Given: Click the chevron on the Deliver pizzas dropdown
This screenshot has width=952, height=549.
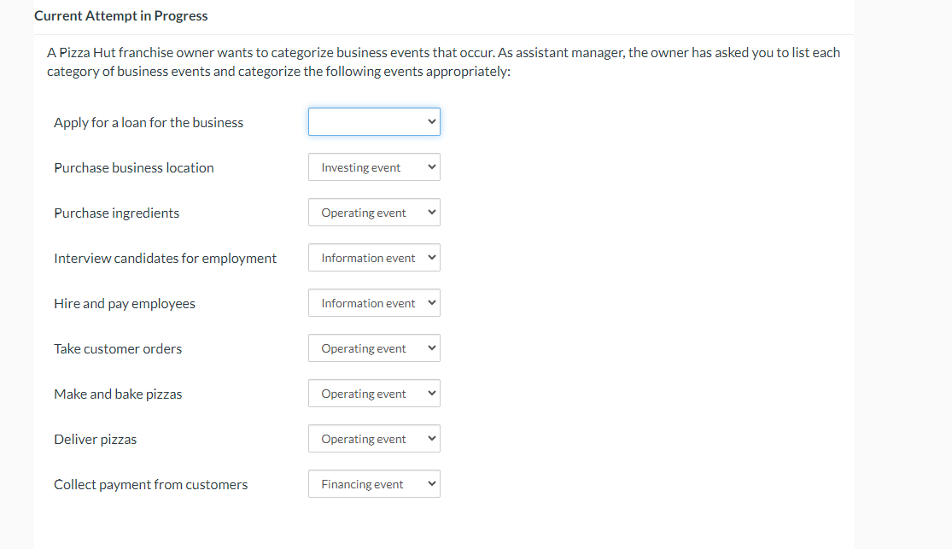Looking at the screenshot, I should 431,438.
